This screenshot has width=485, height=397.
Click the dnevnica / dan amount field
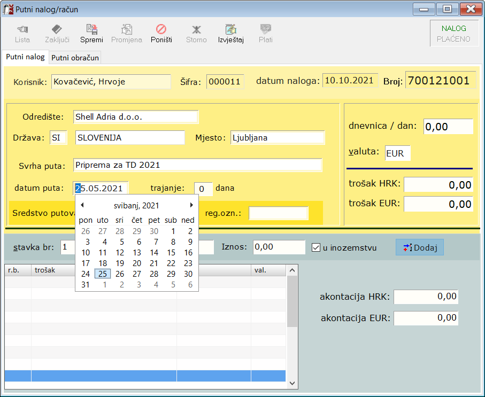pos(448,127)
